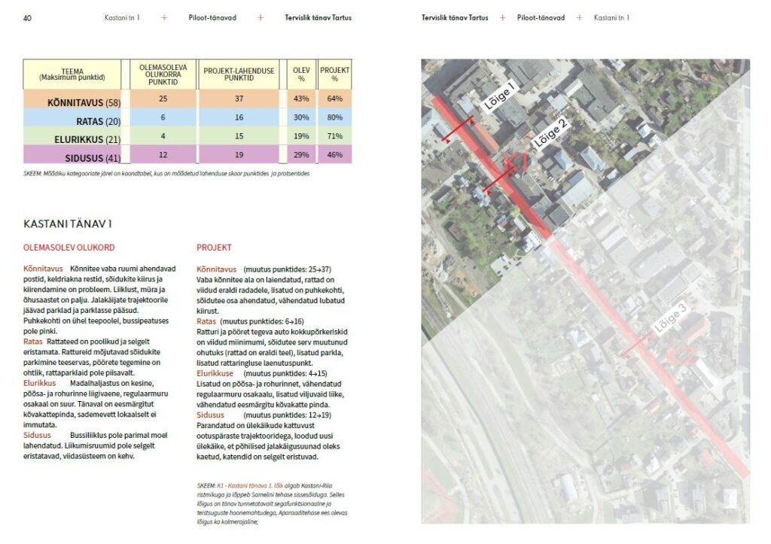Click Ratas cell 80%
Viewport: 771px width, 544px height.
[335, 117]
